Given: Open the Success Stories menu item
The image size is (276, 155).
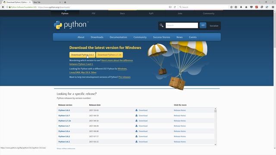Looking at the screenshot, I should point(161,37).
